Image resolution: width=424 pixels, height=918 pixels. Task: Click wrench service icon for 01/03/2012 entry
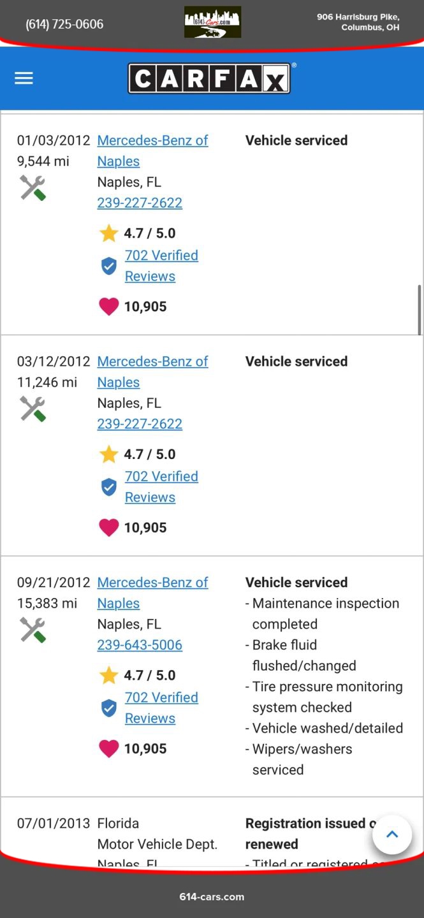tap(33, 188)
